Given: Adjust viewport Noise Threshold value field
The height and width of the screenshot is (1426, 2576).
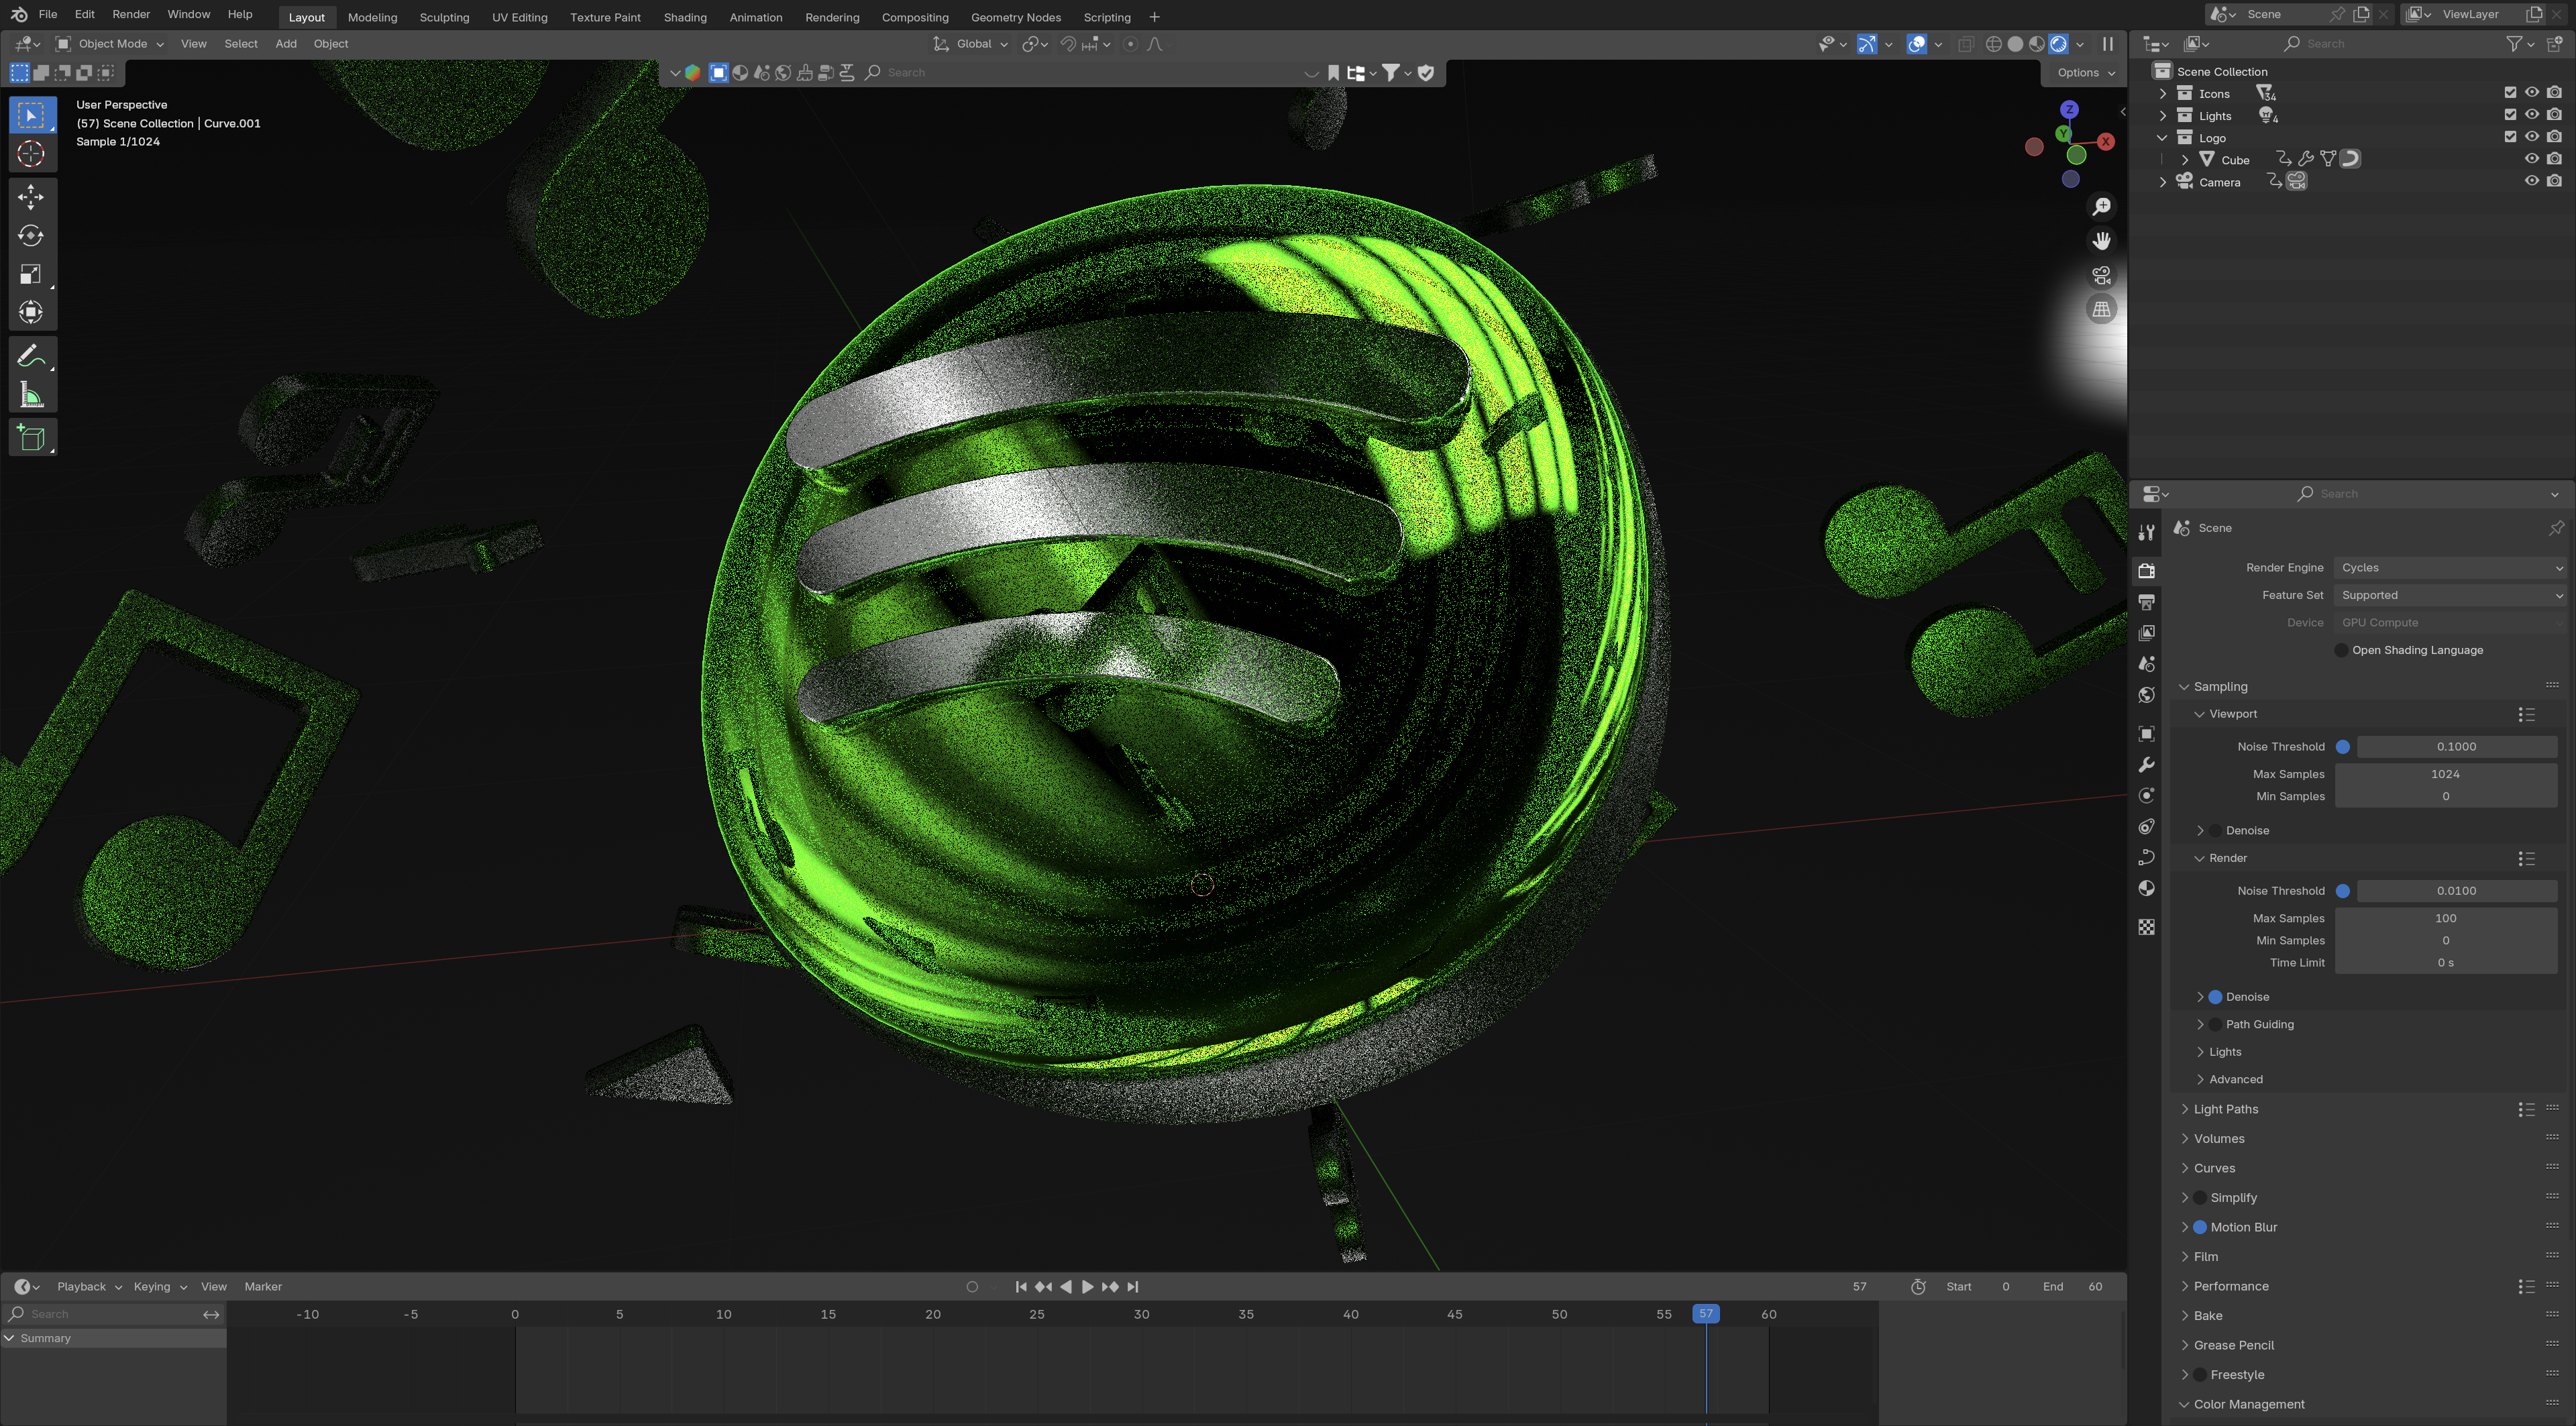Looking at the screenshot, I should tap(2456, 747).
